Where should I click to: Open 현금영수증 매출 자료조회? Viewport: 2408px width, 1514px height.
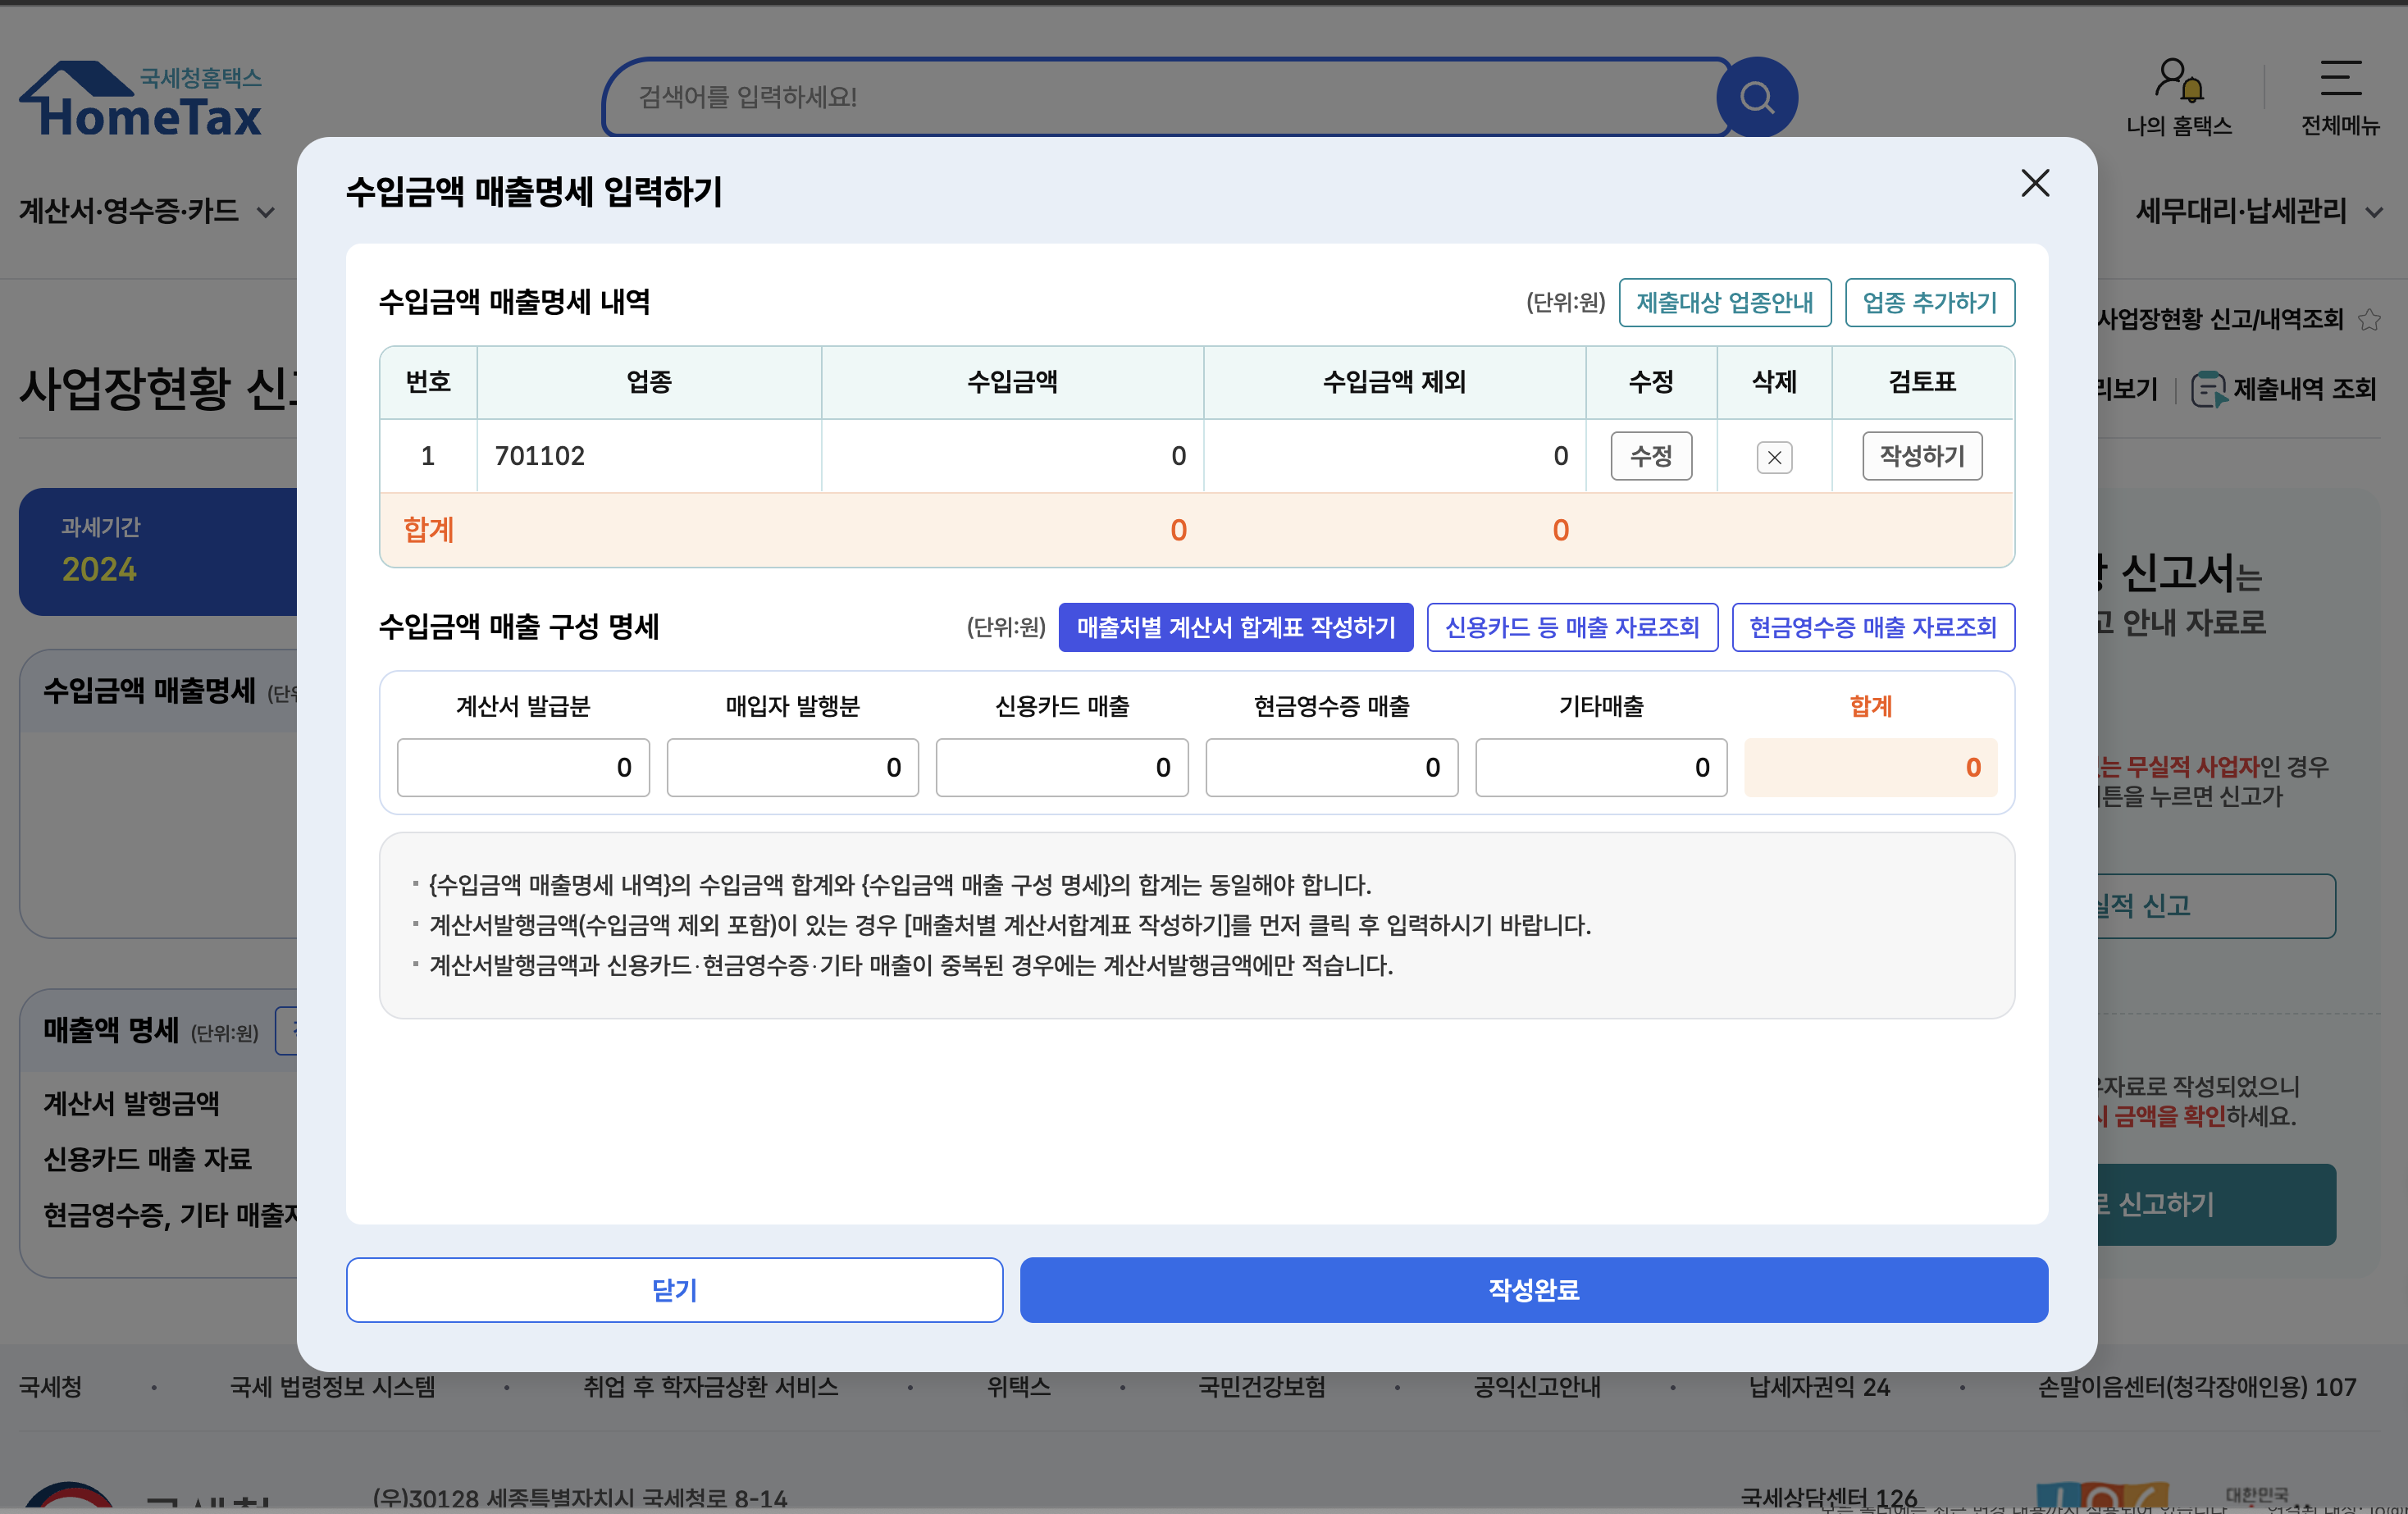[x=1873, y=627]
